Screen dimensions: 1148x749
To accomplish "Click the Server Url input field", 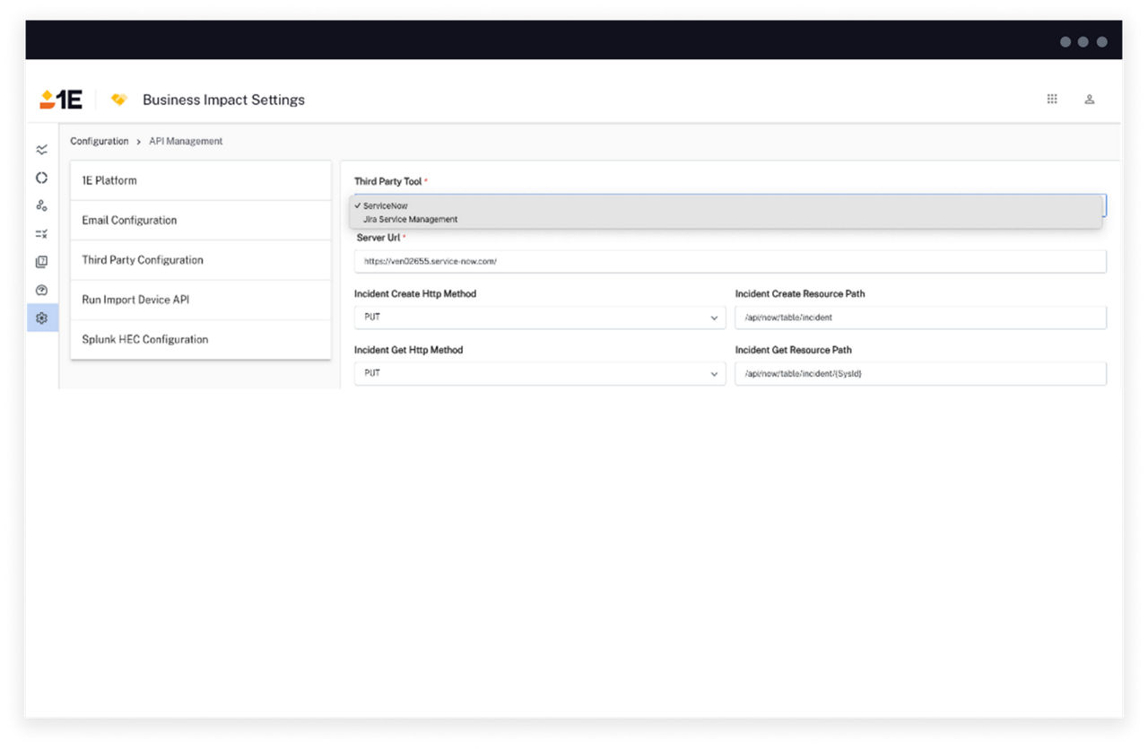I will click(x=730, y=261).
